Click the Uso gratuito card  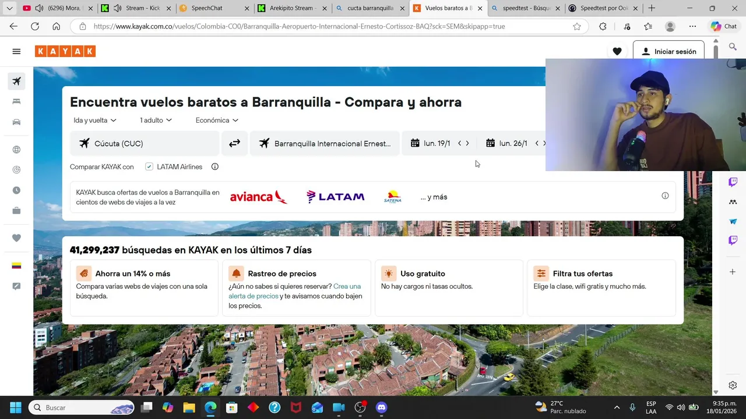point(449,288)
